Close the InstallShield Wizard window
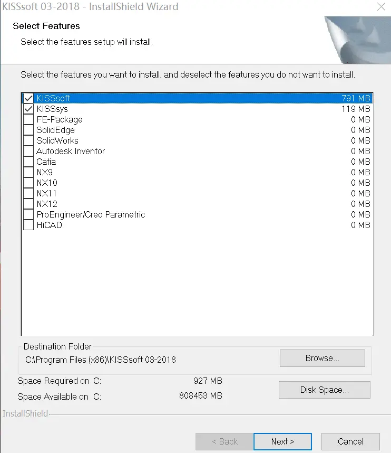The width and height of the screenshot is (391, 453). (x=380, y=7)
